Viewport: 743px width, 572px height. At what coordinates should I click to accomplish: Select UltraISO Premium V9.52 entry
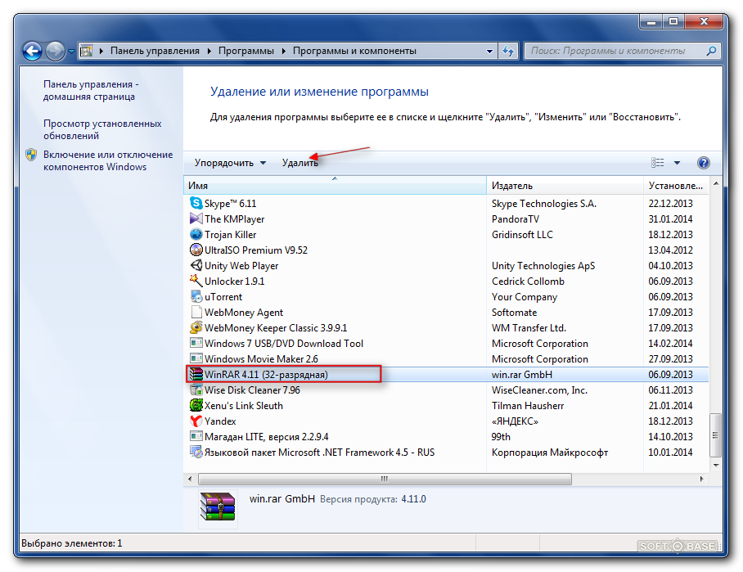click(x=256, y=250)
